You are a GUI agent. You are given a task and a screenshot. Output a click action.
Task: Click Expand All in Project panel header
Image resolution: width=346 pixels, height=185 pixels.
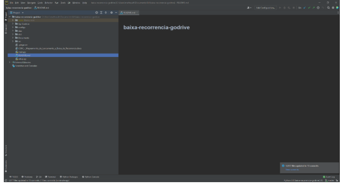[x=101, y=13]
